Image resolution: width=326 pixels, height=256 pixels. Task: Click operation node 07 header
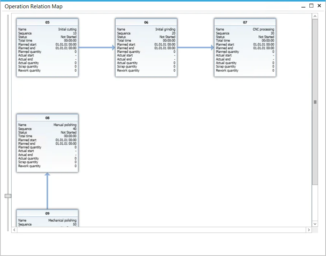click(x=245, y=22)
